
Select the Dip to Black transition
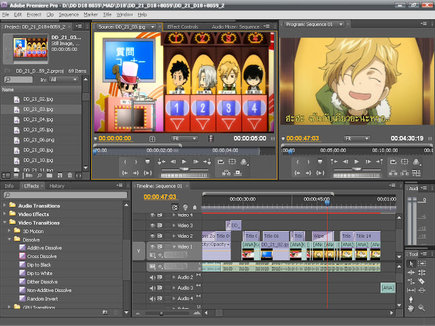pyautogui.click(x=39, y=265)
